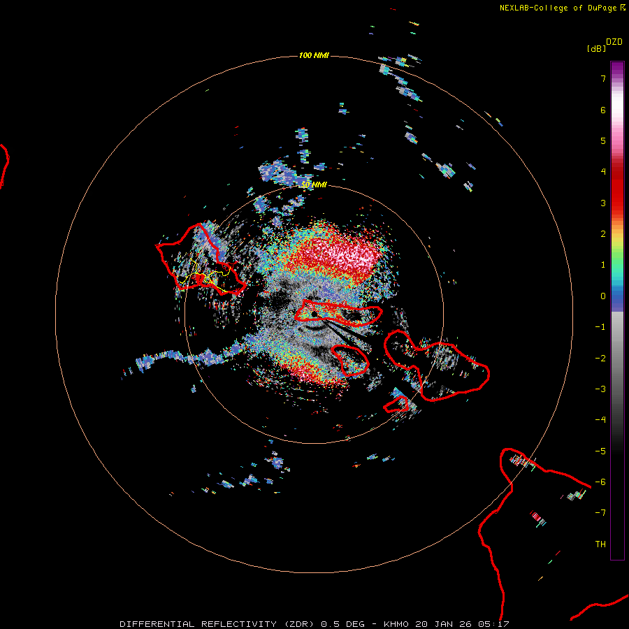This screenshot has height=629, width=629.
Task: Click the -4 tick label on color scale
Action: (x=600, y=420)
